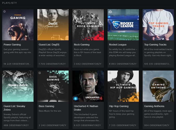Click the Spotify logo on Rock Gaming cover
176x130 pixels.
(x=75, y=11)
